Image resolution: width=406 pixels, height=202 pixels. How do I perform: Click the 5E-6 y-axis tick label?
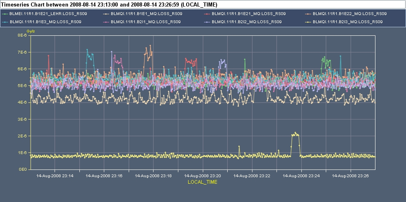click(22, 85)
